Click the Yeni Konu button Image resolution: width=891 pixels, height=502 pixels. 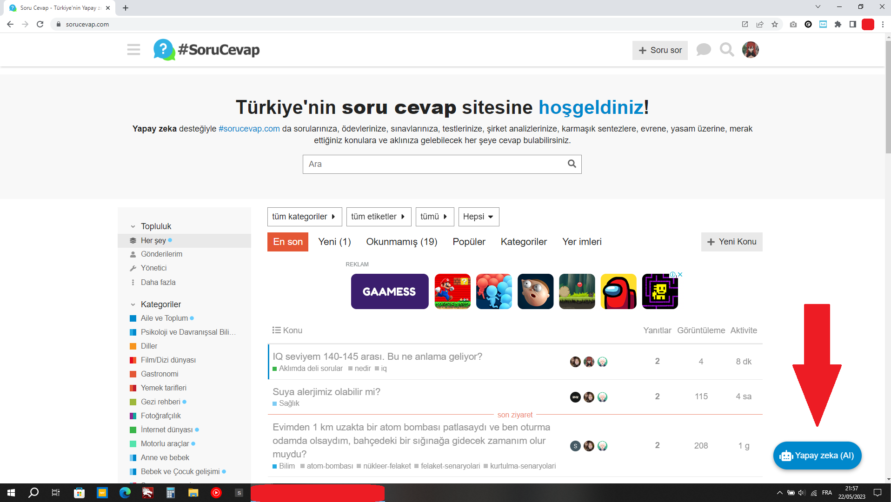[x=731, y=242]
